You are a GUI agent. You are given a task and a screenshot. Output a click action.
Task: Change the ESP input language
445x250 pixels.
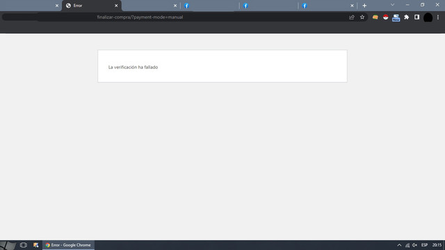425,245
